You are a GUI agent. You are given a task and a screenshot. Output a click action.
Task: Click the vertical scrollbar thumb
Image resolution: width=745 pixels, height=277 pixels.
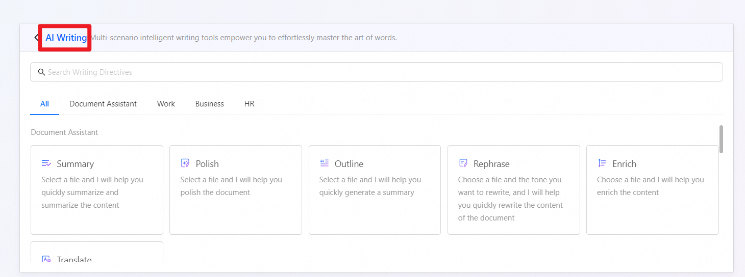tap(721, 139)
